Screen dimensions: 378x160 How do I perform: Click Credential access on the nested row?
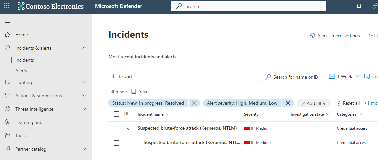(352, 143)
